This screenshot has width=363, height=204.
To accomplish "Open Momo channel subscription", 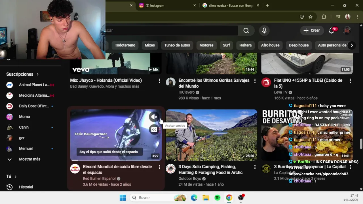I will [31, 117].
